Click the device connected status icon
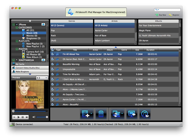The width and height of the screenshot is (192, 140). 12,124
